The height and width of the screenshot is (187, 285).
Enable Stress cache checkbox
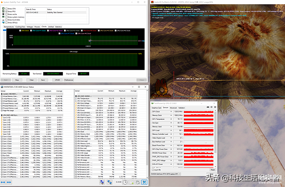click(x=7, y=14)
